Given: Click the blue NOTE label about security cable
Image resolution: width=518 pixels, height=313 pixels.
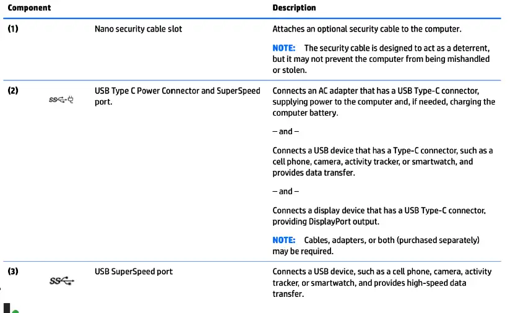Looking at the screenshot, I should pyautogui.click(x=283, y=48).
